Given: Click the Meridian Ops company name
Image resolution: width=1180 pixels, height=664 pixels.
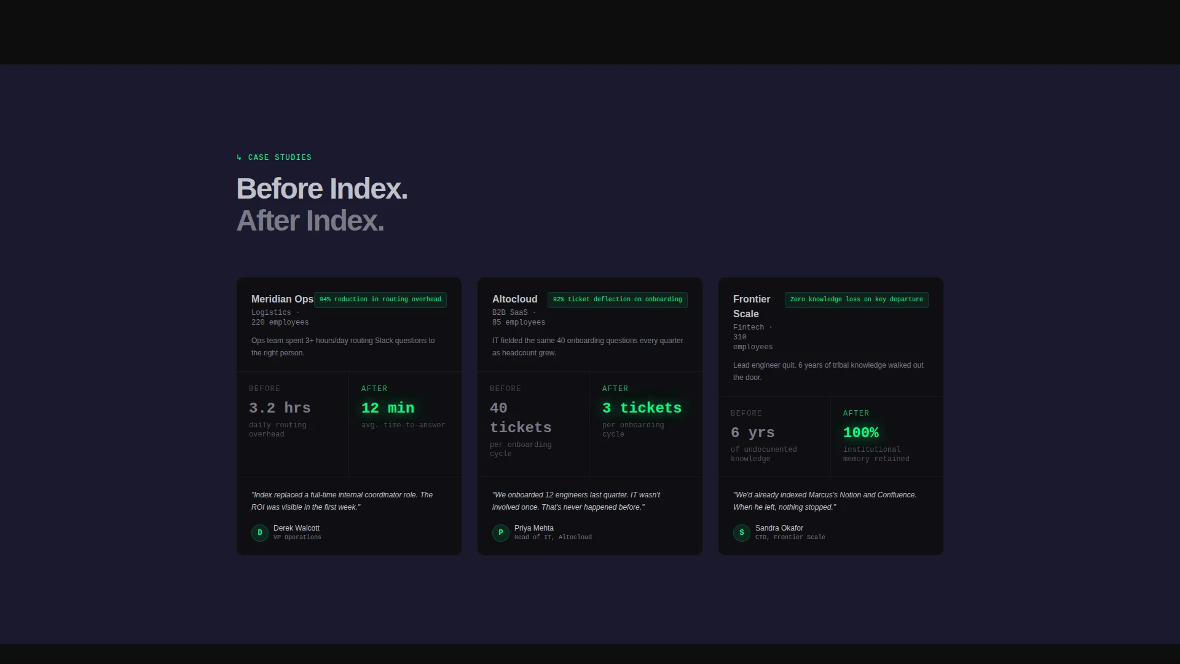Looking at the screenshot, I should click(282, 299).
